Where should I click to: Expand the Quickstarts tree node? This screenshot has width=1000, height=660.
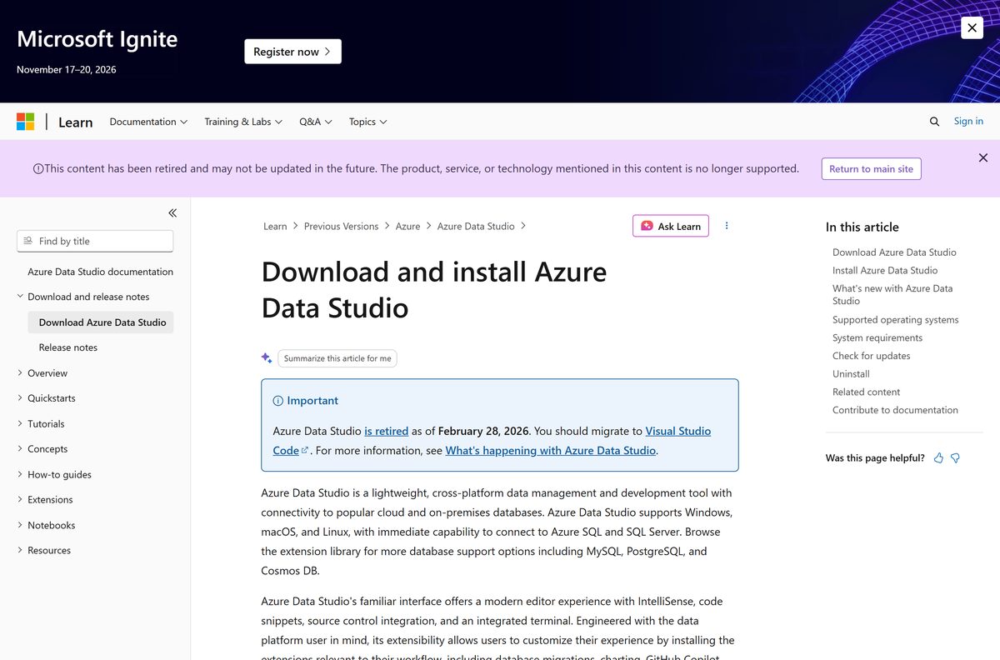coord(20,398)
